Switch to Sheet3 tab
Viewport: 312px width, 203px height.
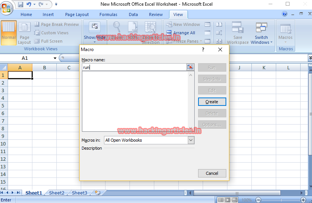point(80,193)
